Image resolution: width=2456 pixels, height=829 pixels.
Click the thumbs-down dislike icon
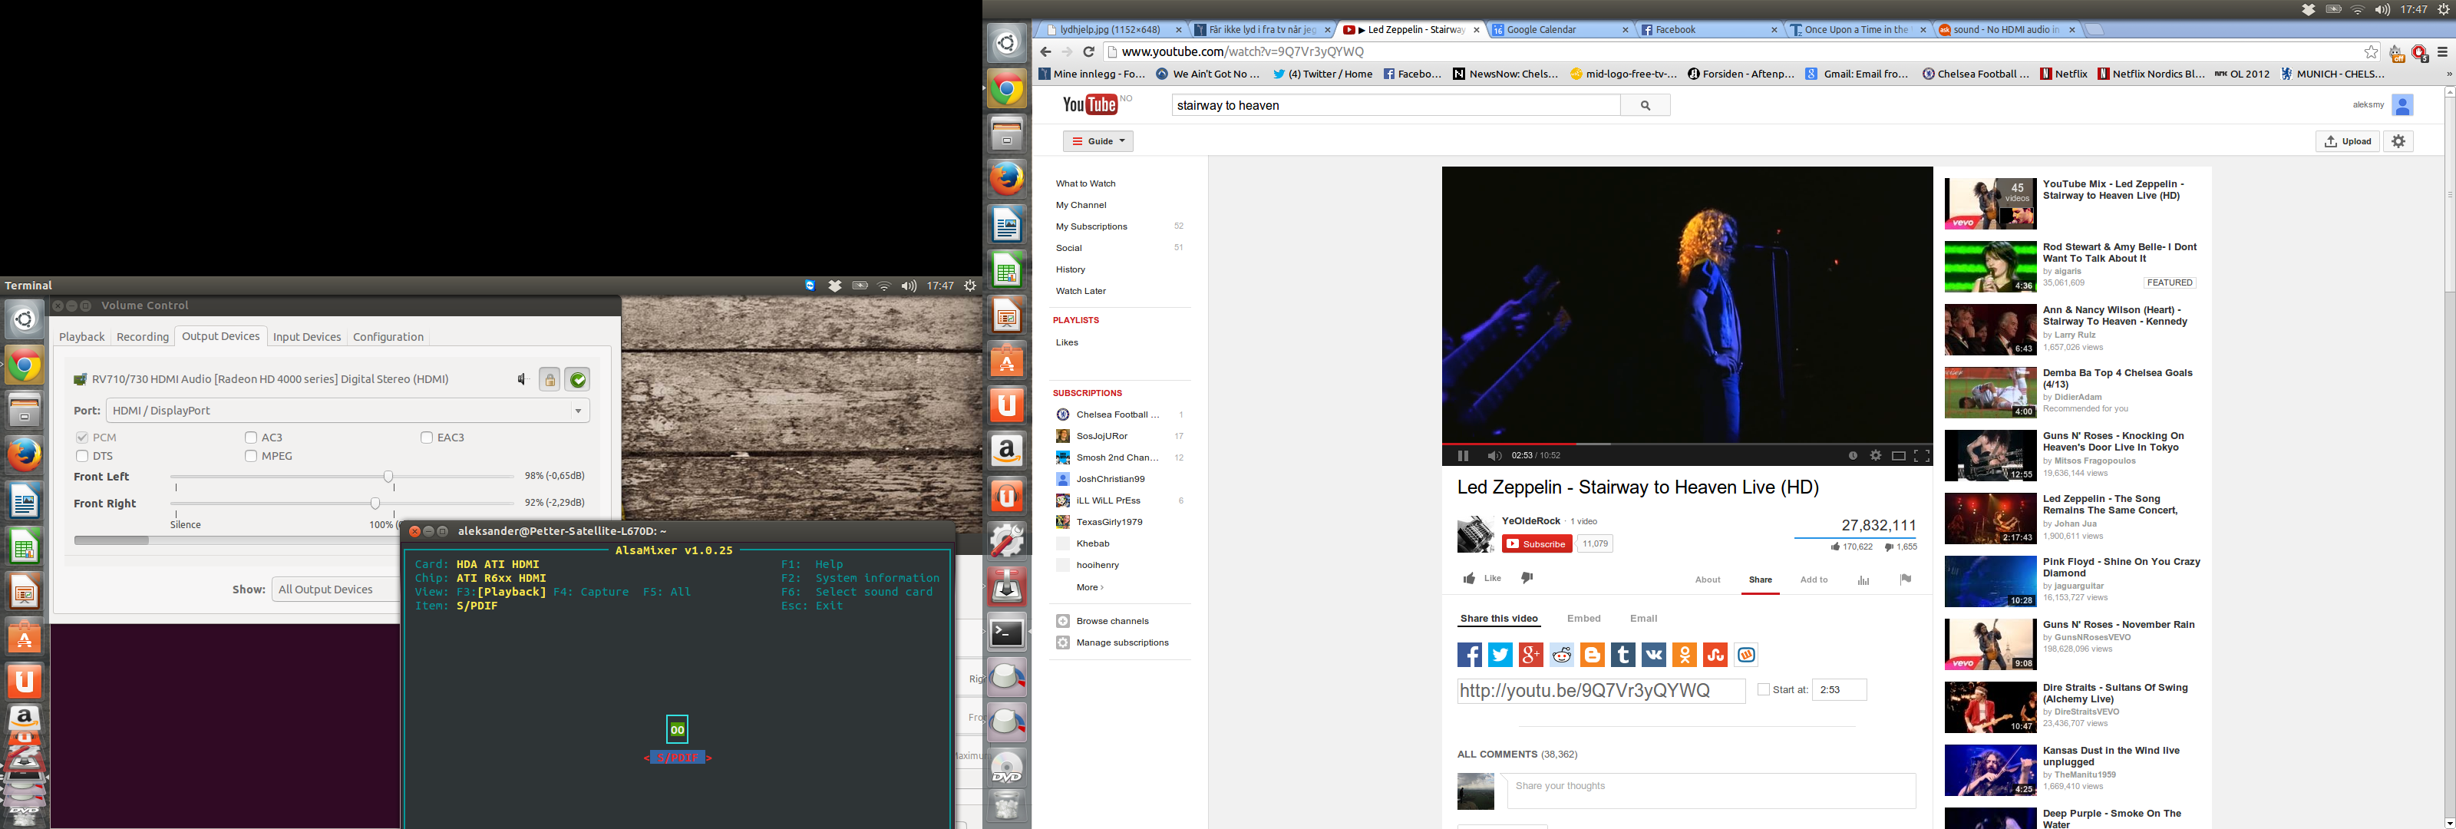[1527, 578]
